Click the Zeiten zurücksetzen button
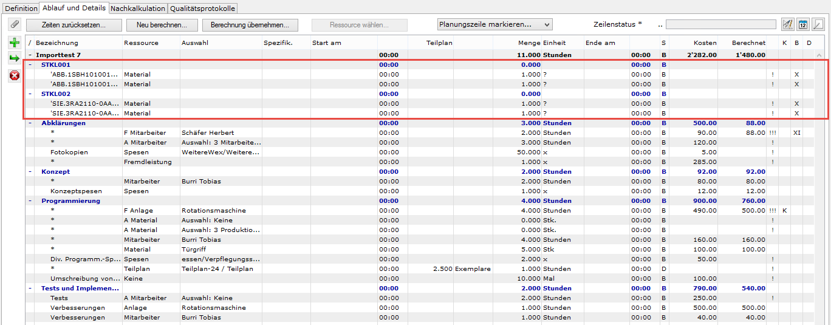Screen dimensions: 831x325 [x=74, y=25]
